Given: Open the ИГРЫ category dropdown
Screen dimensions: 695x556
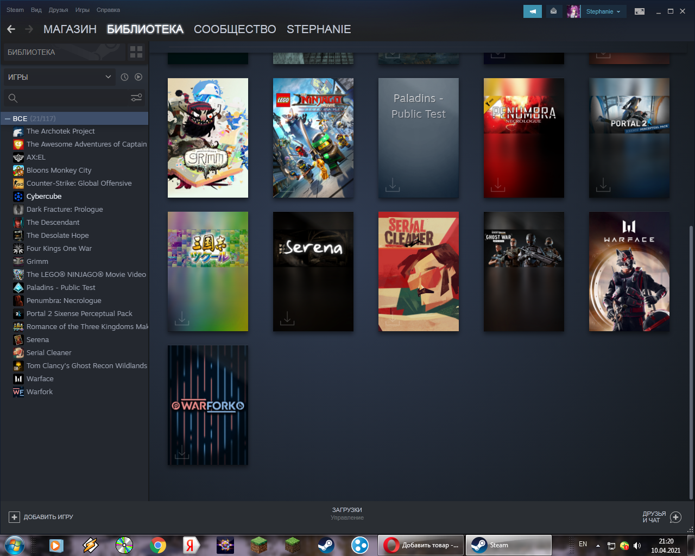Looking at the screenshot, I should 59,77.
